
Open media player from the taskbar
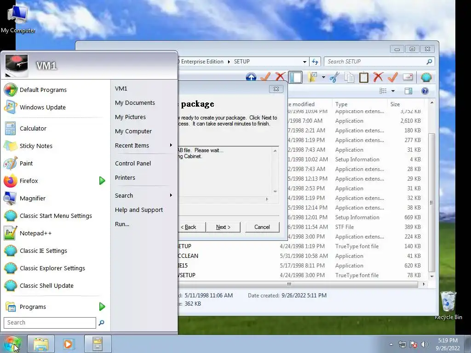(x=68, y=344)
